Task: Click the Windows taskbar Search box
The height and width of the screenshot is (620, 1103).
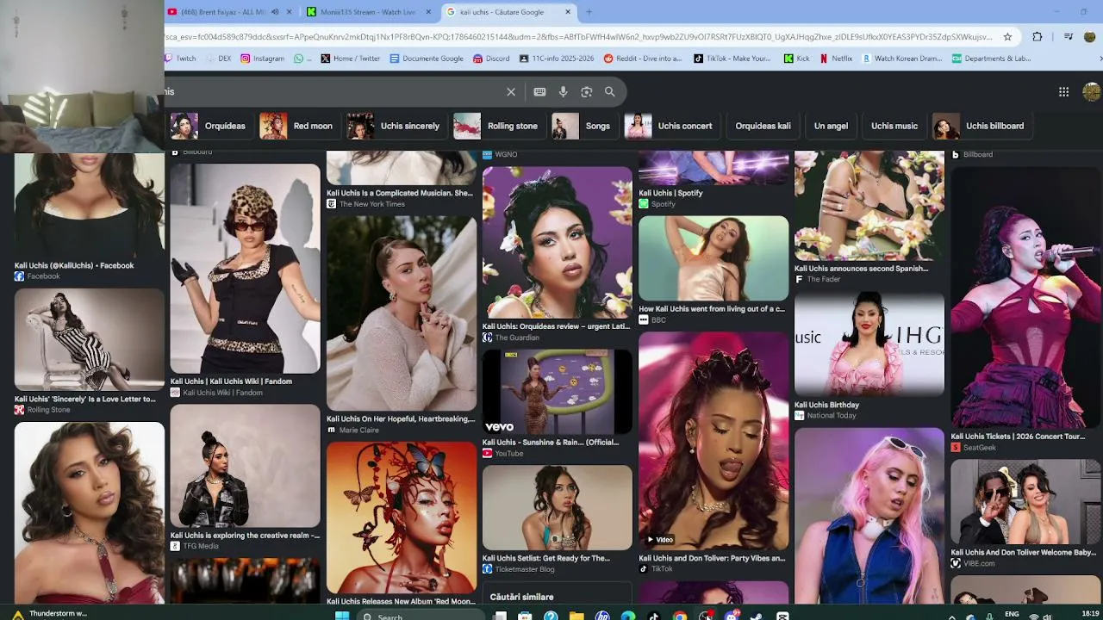Action: coord(422,616)
